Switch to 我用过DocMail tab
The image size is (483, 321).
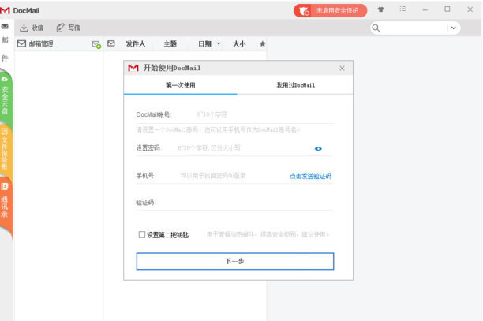click(295, 85)
